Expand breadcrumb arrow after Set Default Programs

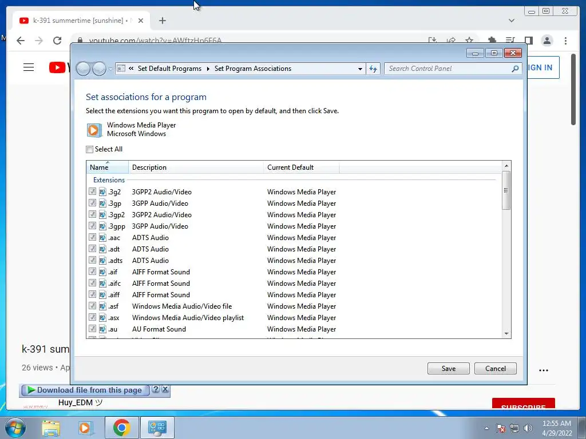click(x=208, y=69)
